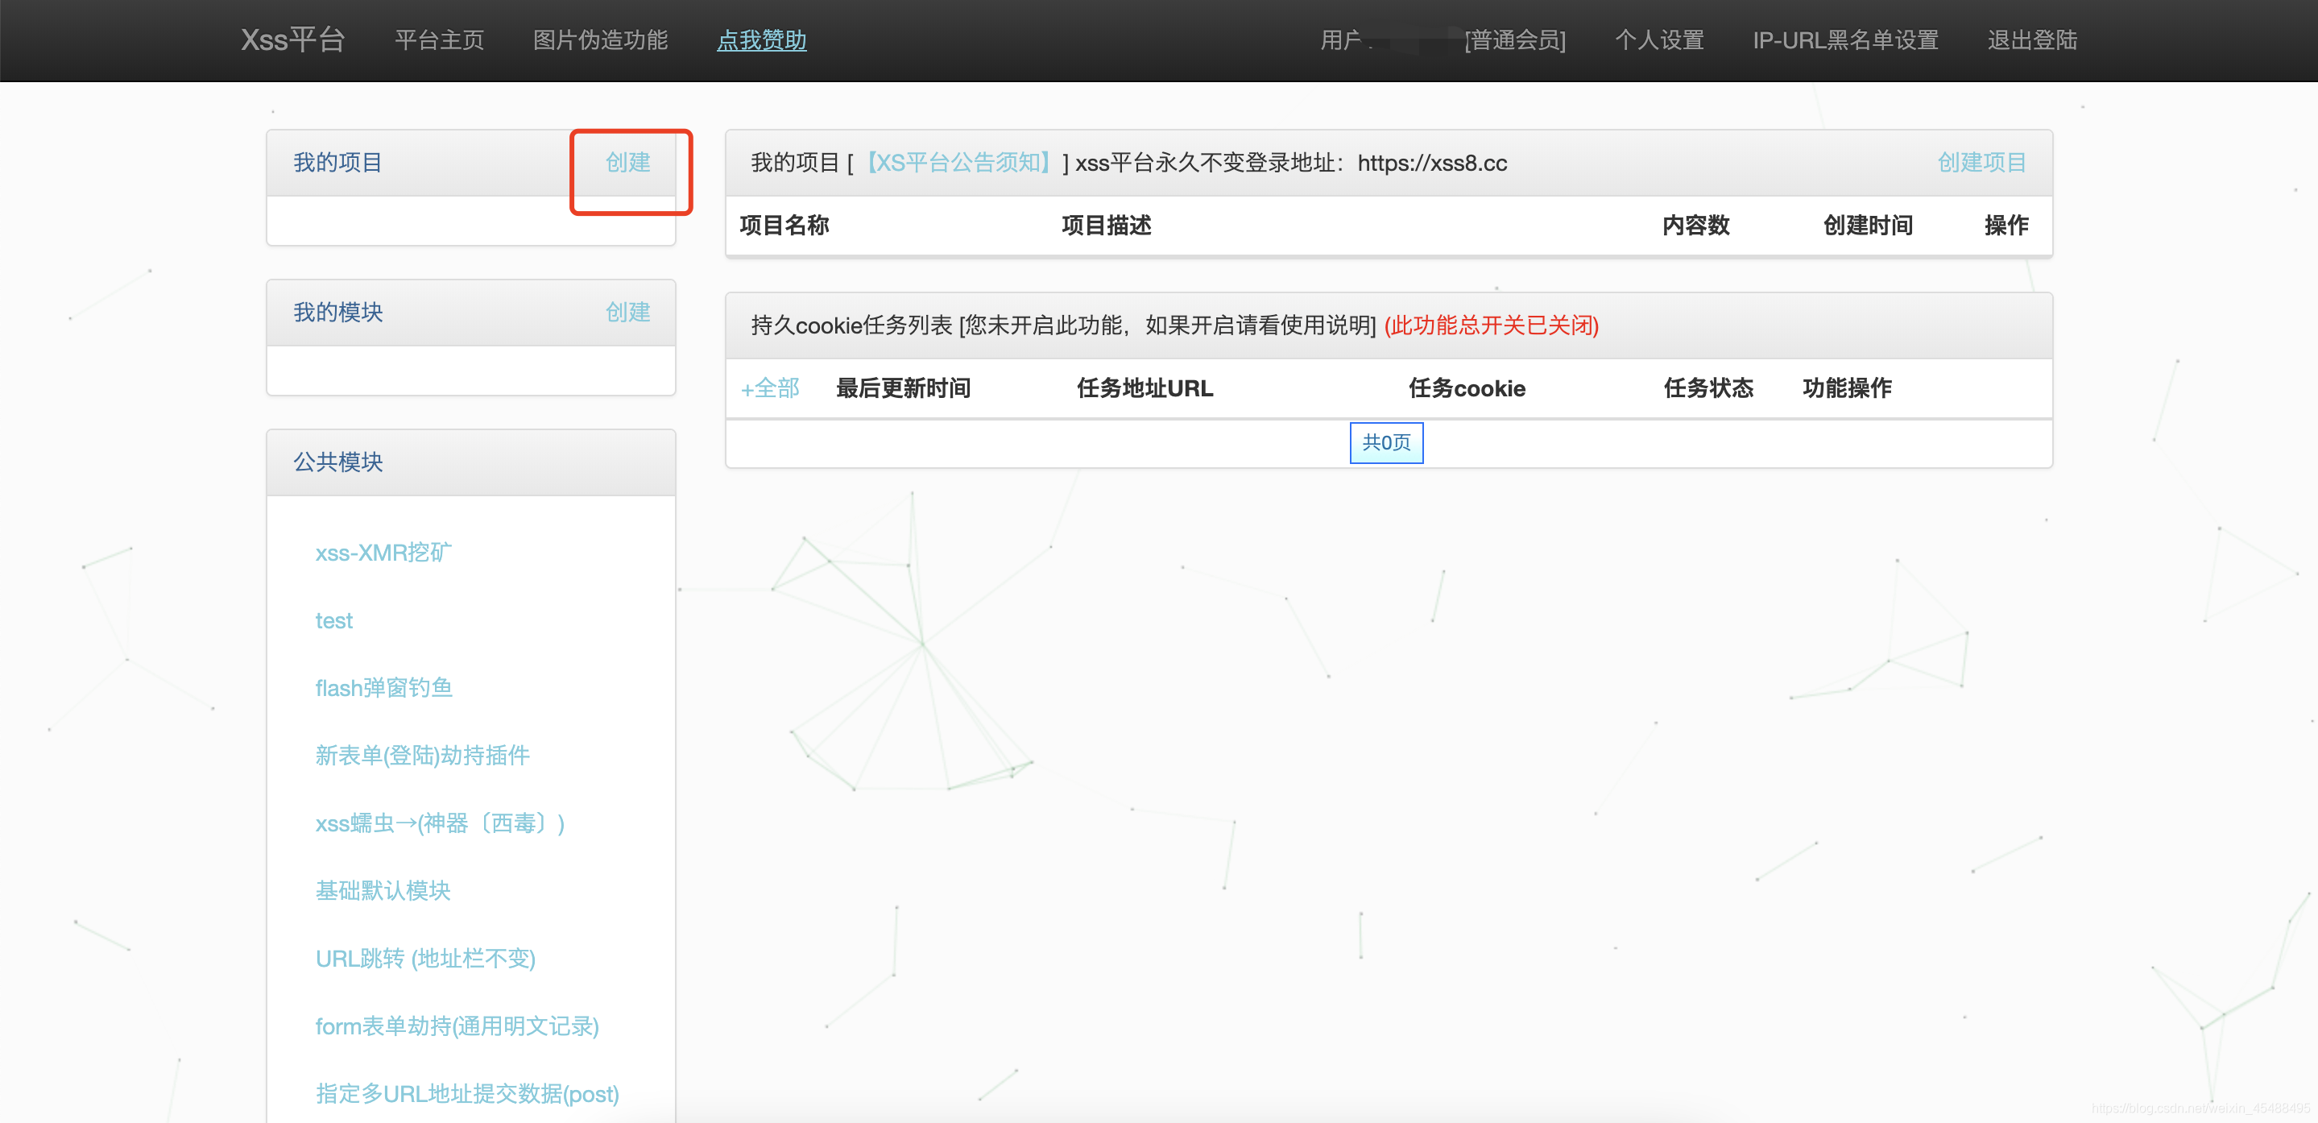Viewport: 2318px width, 1123px height.
Task: Click 创建 in the 我的模块 panel
Action: [x=628, y=311]
